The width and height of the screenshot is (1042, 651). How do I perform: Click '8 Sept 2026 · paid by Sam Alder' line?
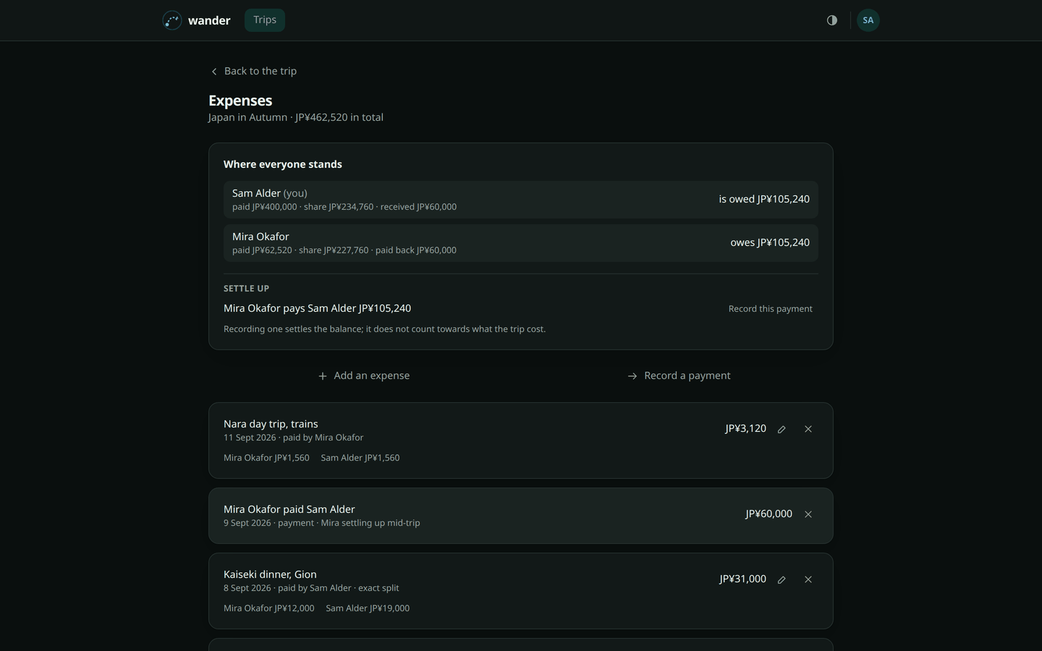(311, 588)
